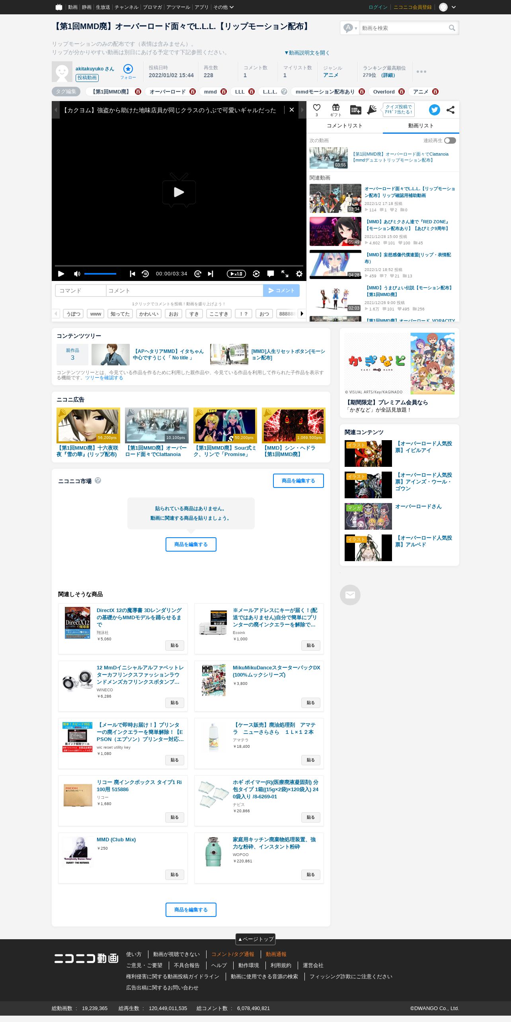Open dictionary icon next to Overlord tag
The height and width of the screenshot is (1022, 511).
coord(401,92)
